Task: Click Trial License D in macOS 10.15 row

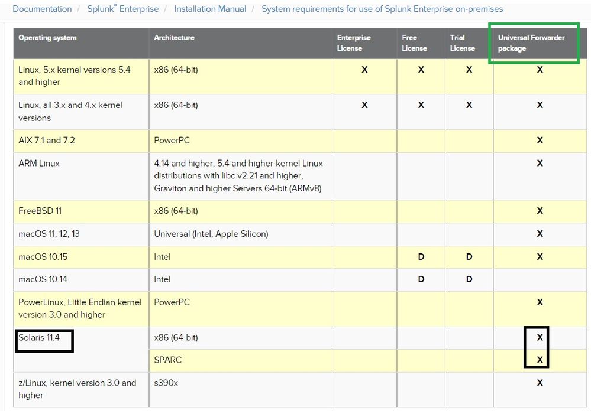Action: (469, 257)
